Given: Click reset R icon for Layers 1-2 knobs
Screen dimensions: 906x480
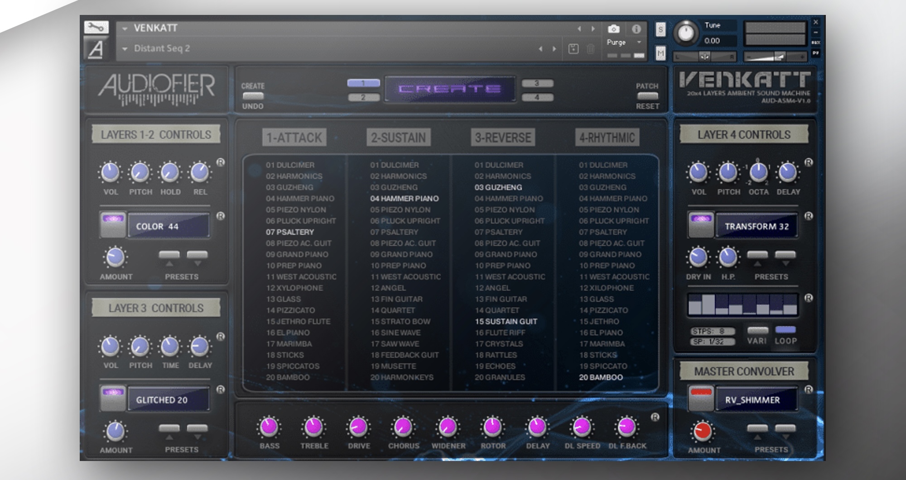Looking at the screenshot, I should [x=220, y=162].
